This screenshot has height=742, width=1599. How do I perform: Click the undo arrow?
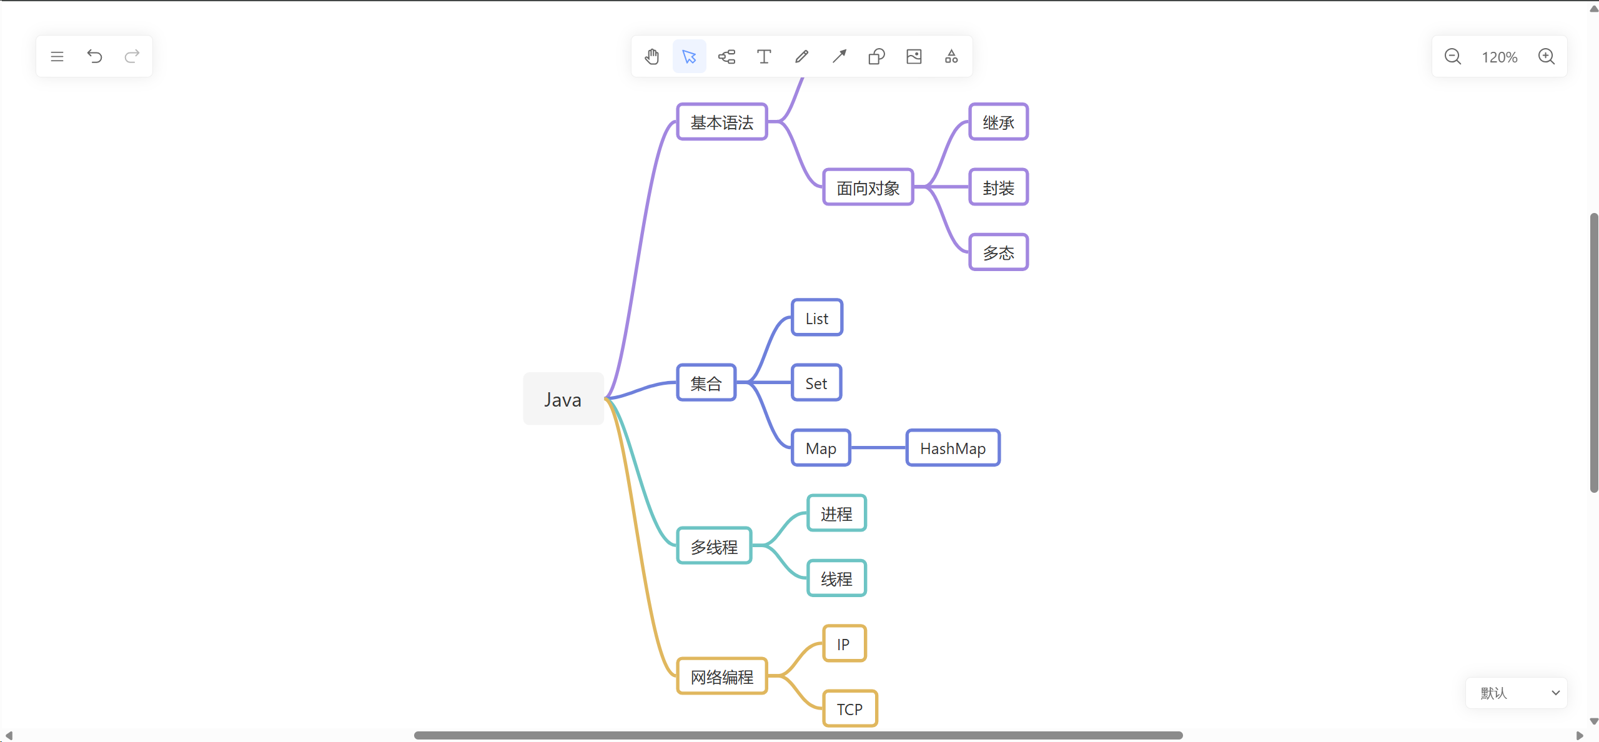click(94, 57)
